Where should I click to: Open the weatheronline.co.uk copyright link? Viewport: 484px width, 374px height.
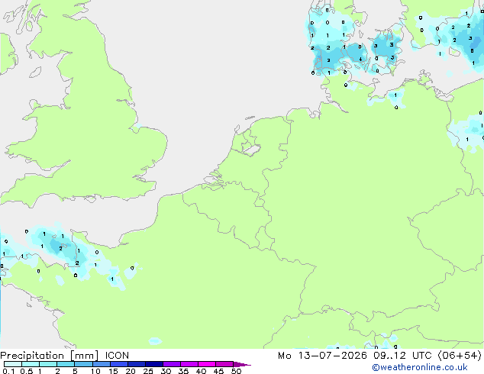tap(420, 368)
